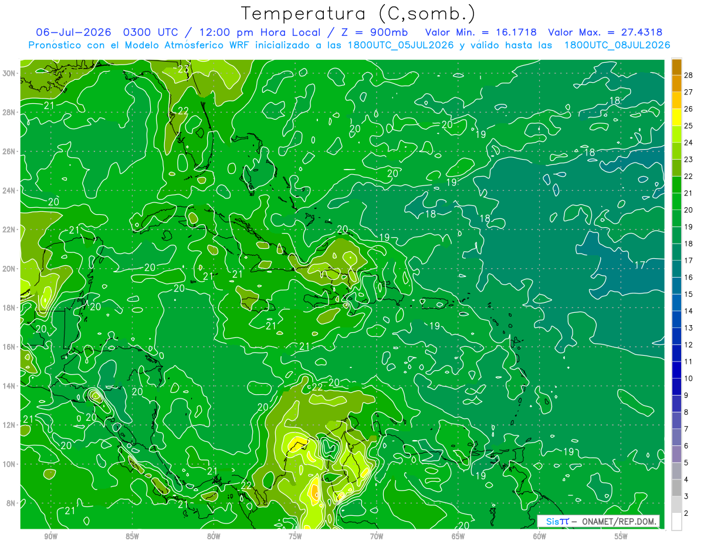This screenshot has width=704, height=544.
Task: Click the "8N" latitude axis label
Action: pos(11,503)
